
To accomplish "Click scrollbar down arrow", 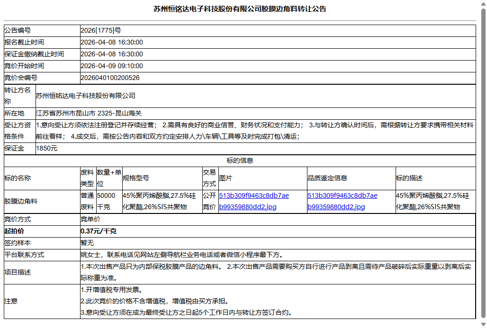I will click(483, 324).
